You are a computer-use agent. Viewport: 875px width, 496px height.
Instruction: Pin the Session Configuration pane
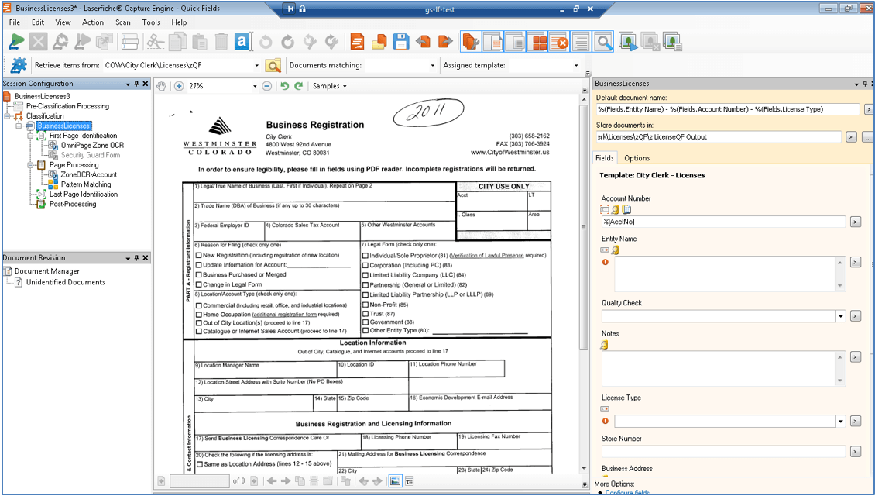tap(136, 84)
